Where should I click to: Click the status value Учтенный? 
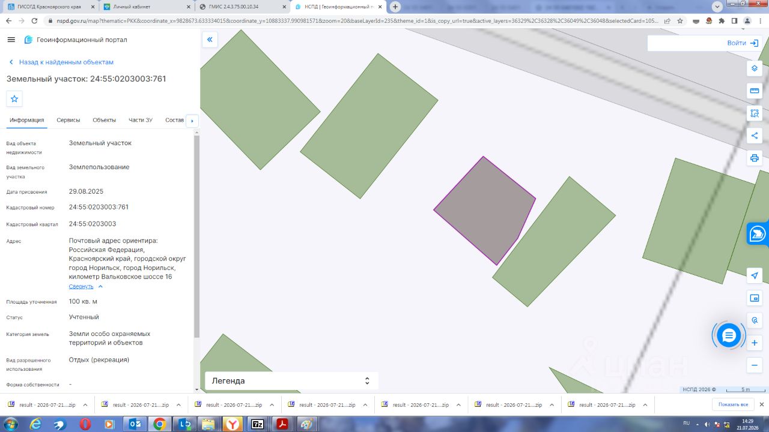point(84,317)
